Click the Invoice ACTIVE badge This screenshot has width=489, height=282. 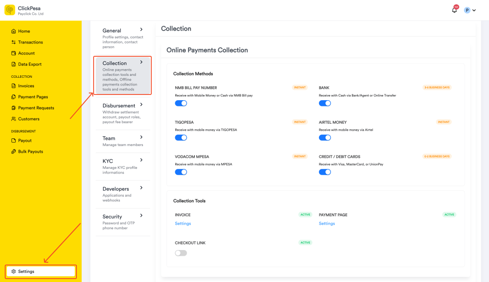(x=305, y=215)
